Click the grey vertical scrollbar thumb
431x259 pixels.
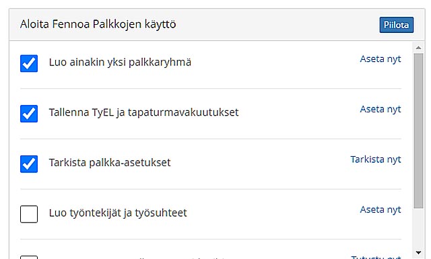(x=419, y=131)
